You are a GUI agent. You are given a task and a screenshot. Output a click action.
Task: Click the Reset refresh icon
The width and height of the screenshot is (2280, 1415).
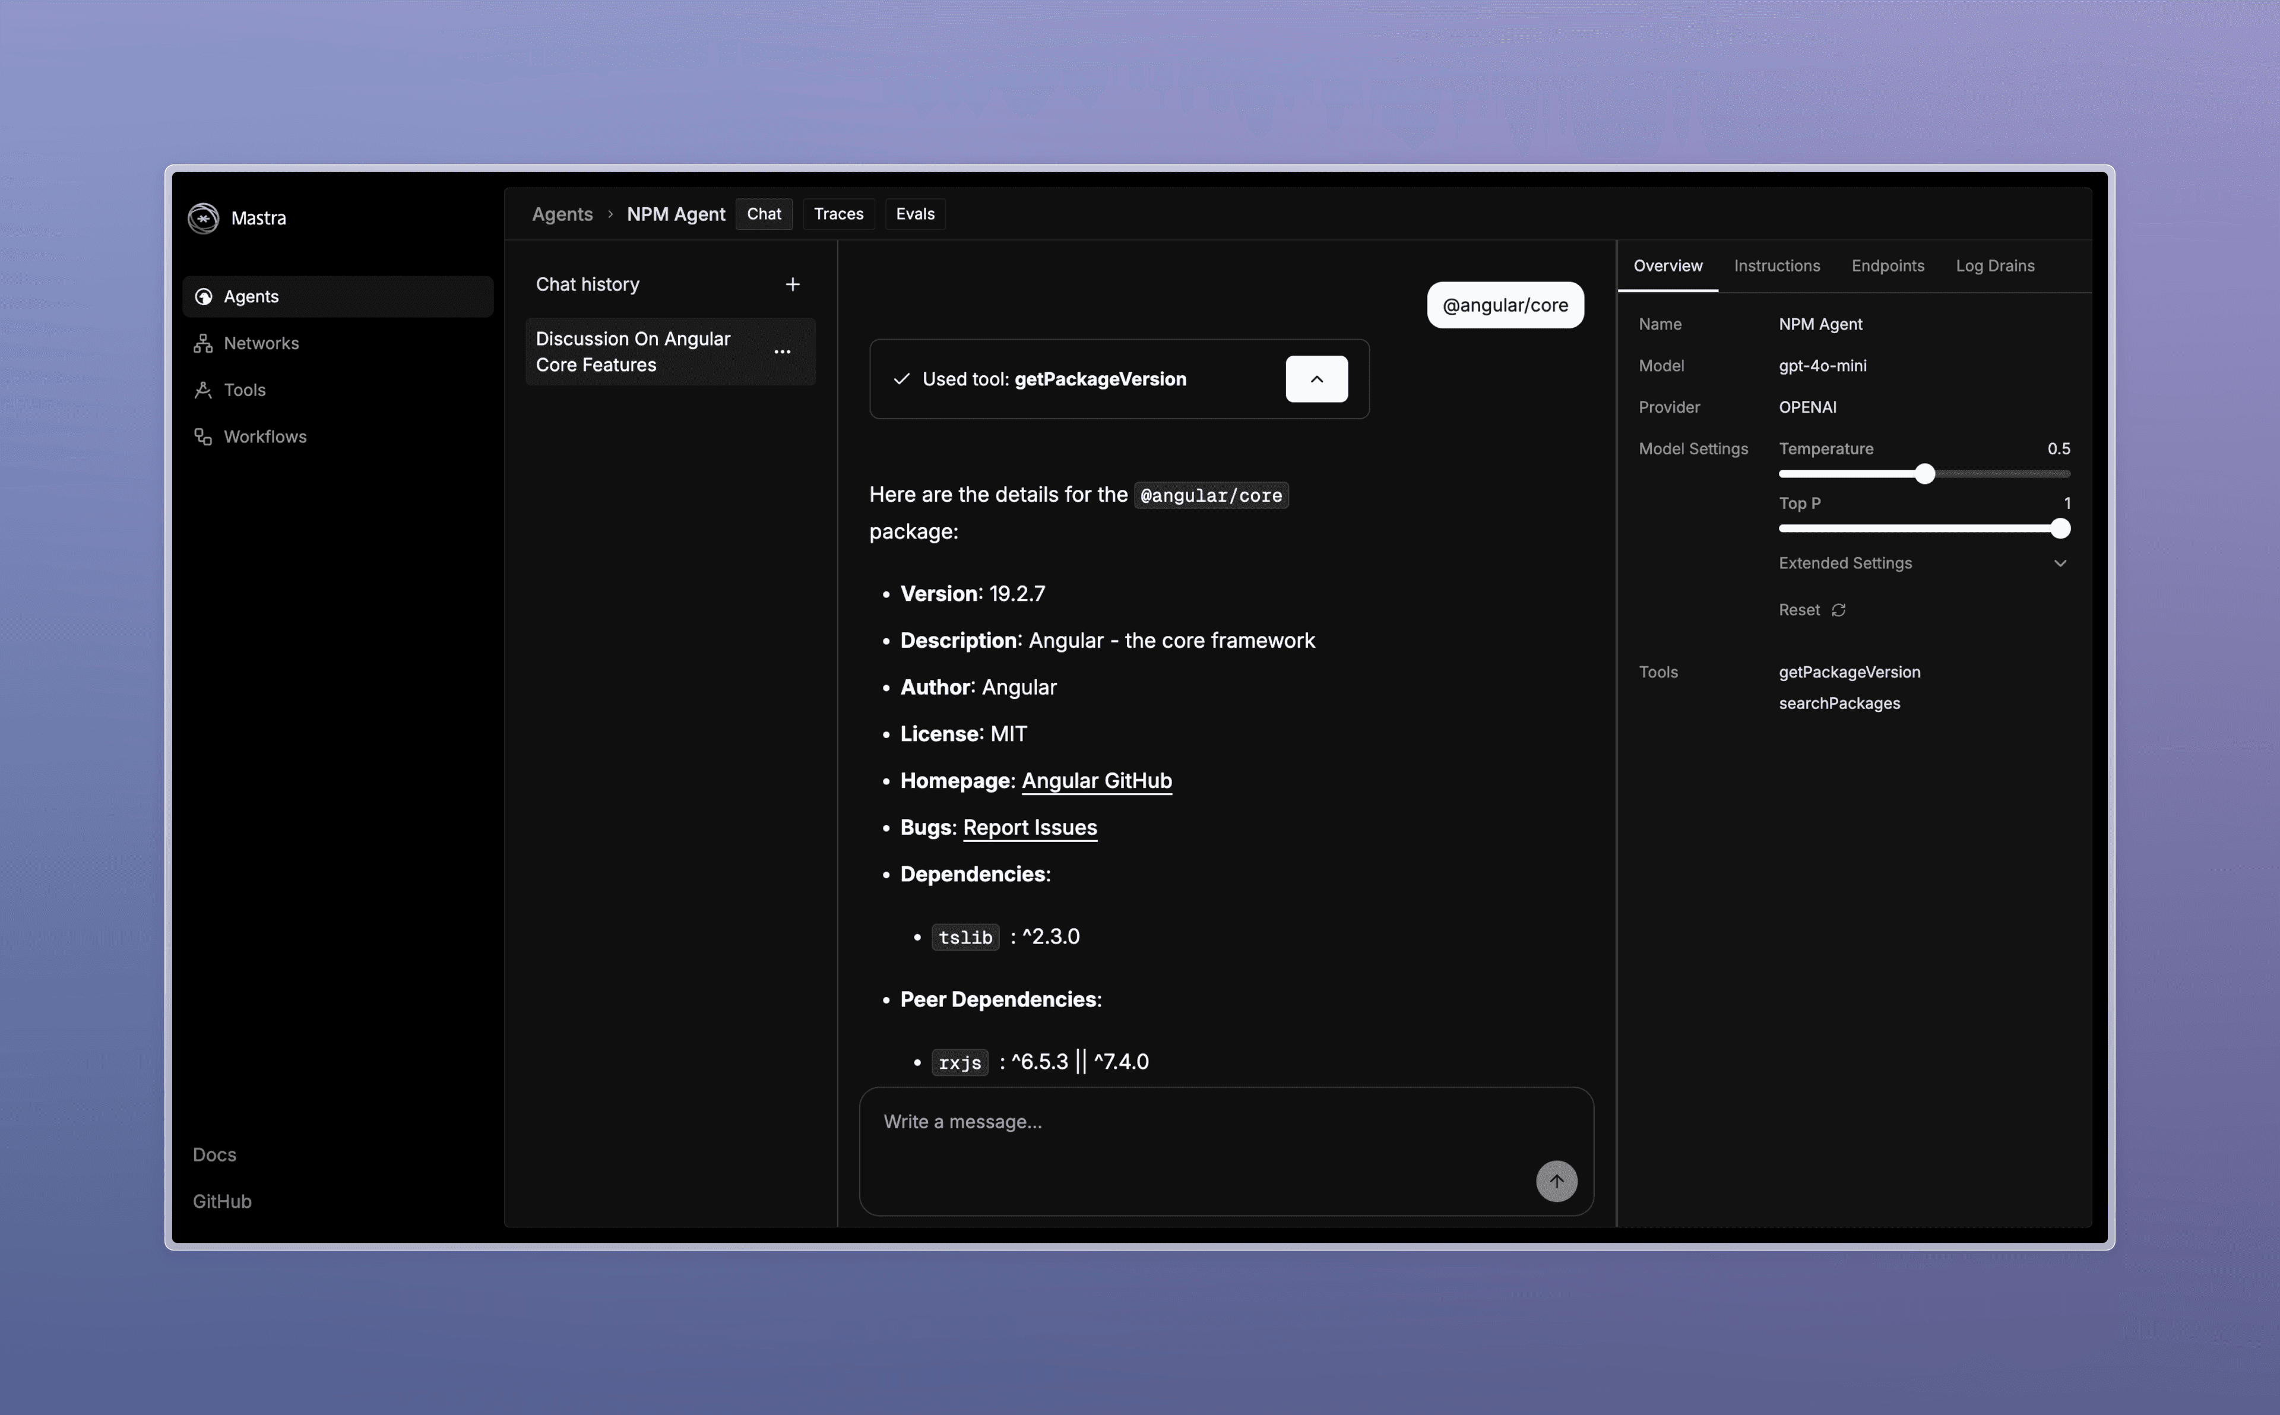point(1838,610)
